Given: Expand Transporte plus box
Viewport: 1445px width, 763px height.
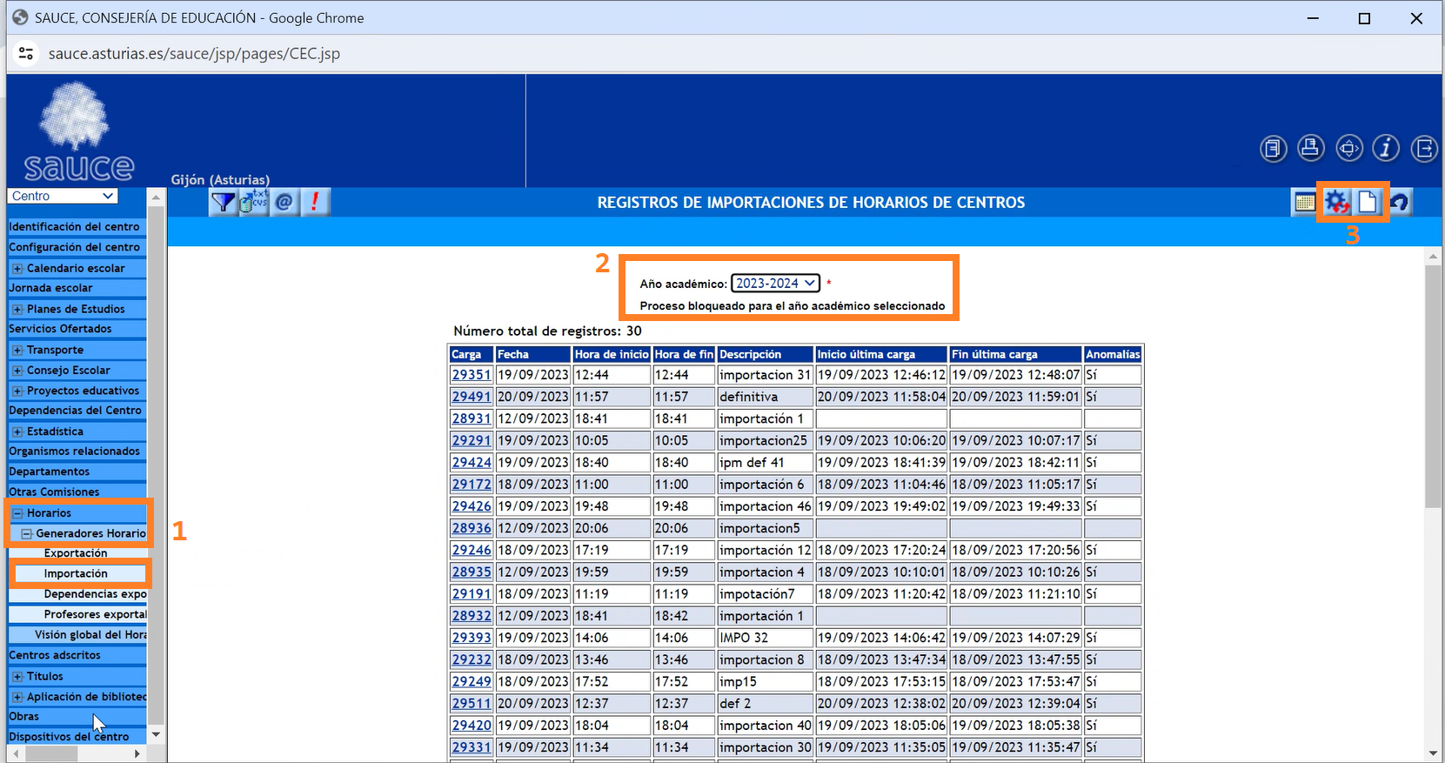Looking at the screenshot, I should 17,351.
